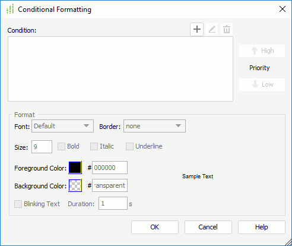The width and height of the screenshot is (292, 246).
Task: Add a new condition with plus icon
Action: (196, 30)
